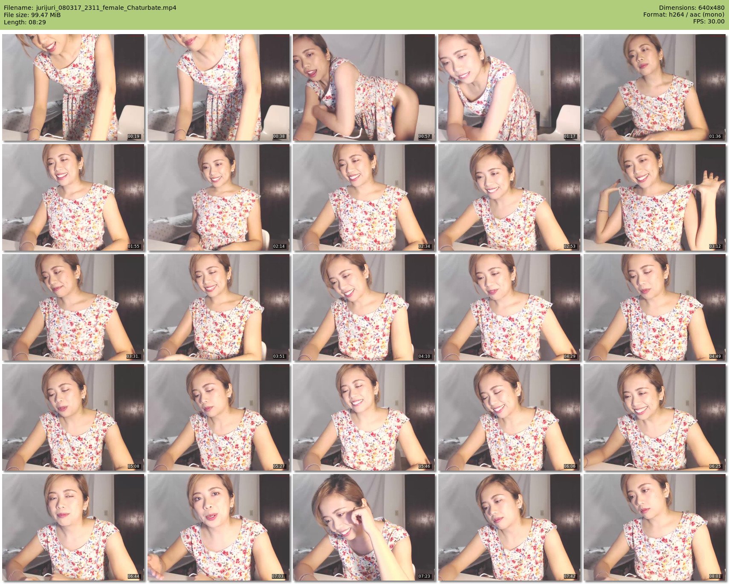Click the "Format: h264 / aac (mono)" text
729x584 pixels.
[x=684, y=14]
